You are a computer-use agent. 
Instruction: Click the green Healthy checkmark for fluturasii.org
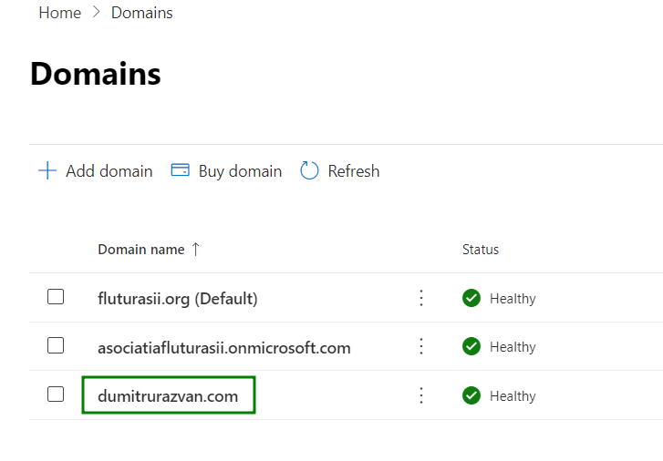coord(471,298)
